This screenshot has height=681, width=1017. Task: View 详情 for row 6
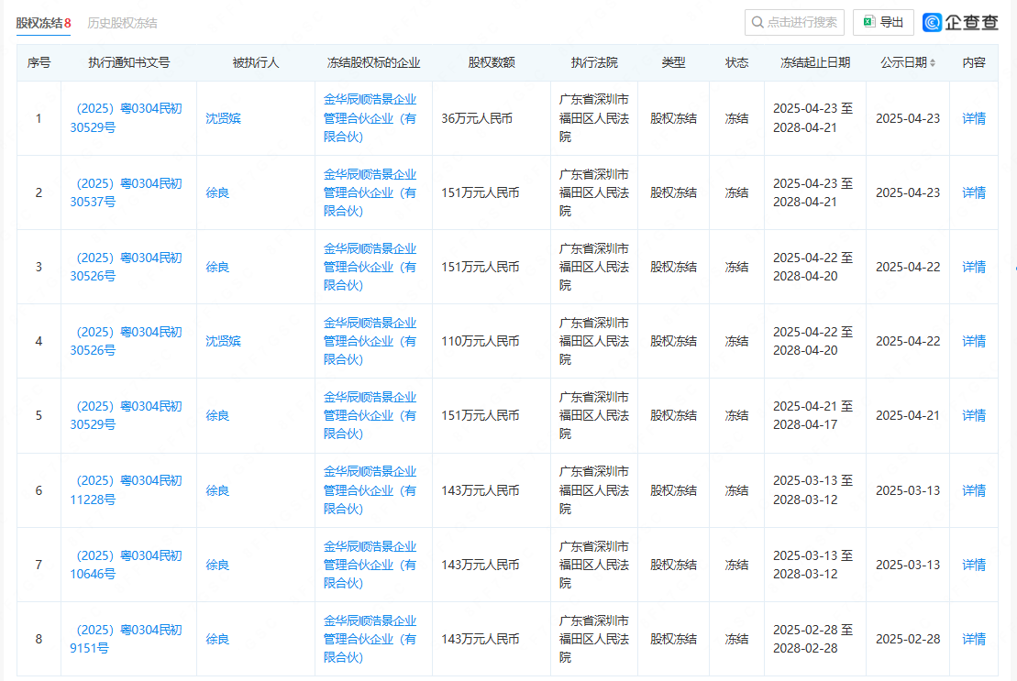pos(974,490)
